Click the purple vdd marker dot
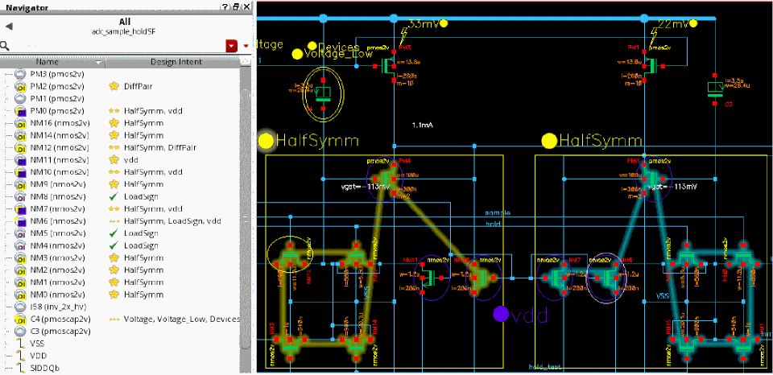The width and height of the screenshot is (773, 375). pyautogui.click(x=501, y=313)
